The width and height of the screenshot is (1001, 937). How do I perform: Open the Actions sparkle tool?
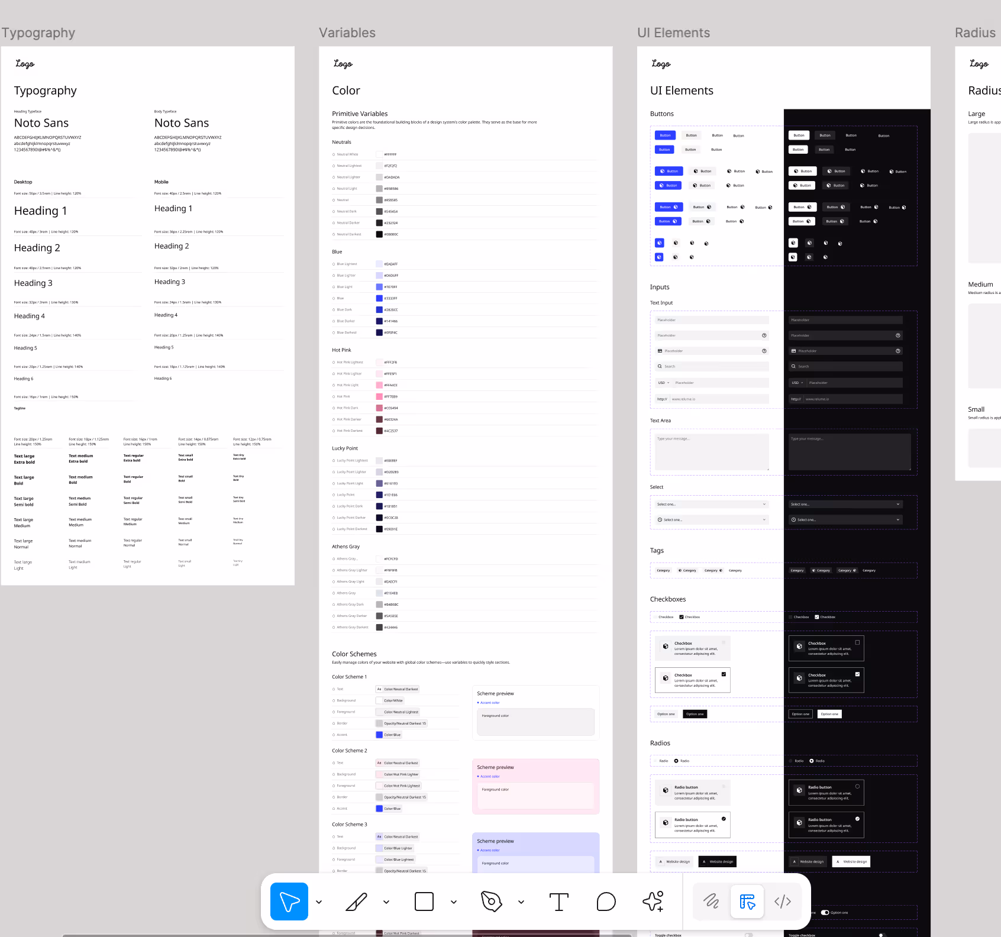(x=653, y=902)
